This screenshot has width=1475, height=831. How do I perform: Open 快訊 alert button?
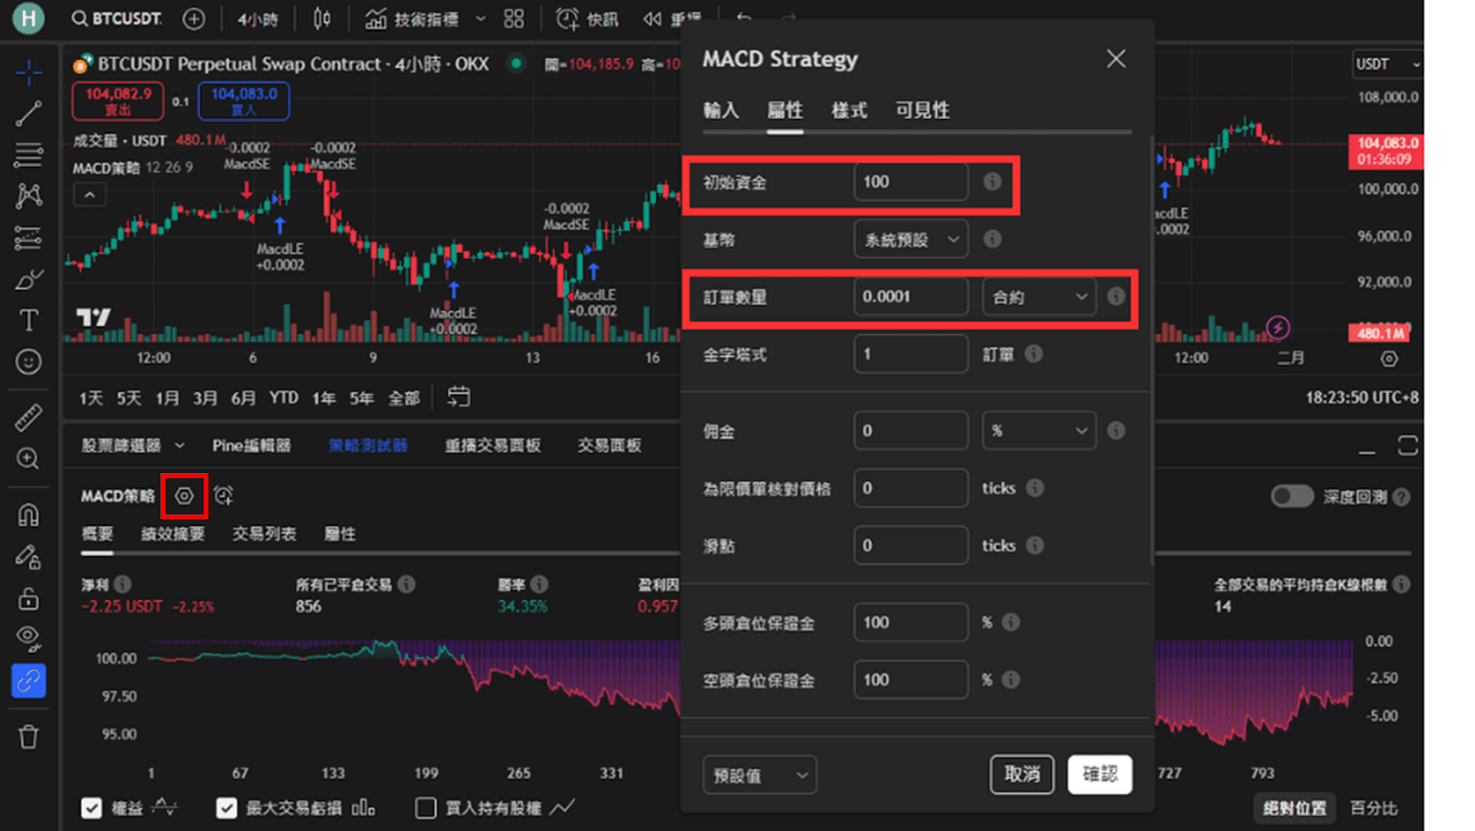click(587, 19)
